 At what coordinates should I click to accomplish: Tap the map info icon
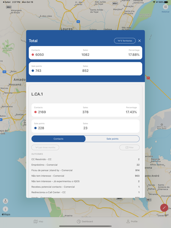point(6,209)
